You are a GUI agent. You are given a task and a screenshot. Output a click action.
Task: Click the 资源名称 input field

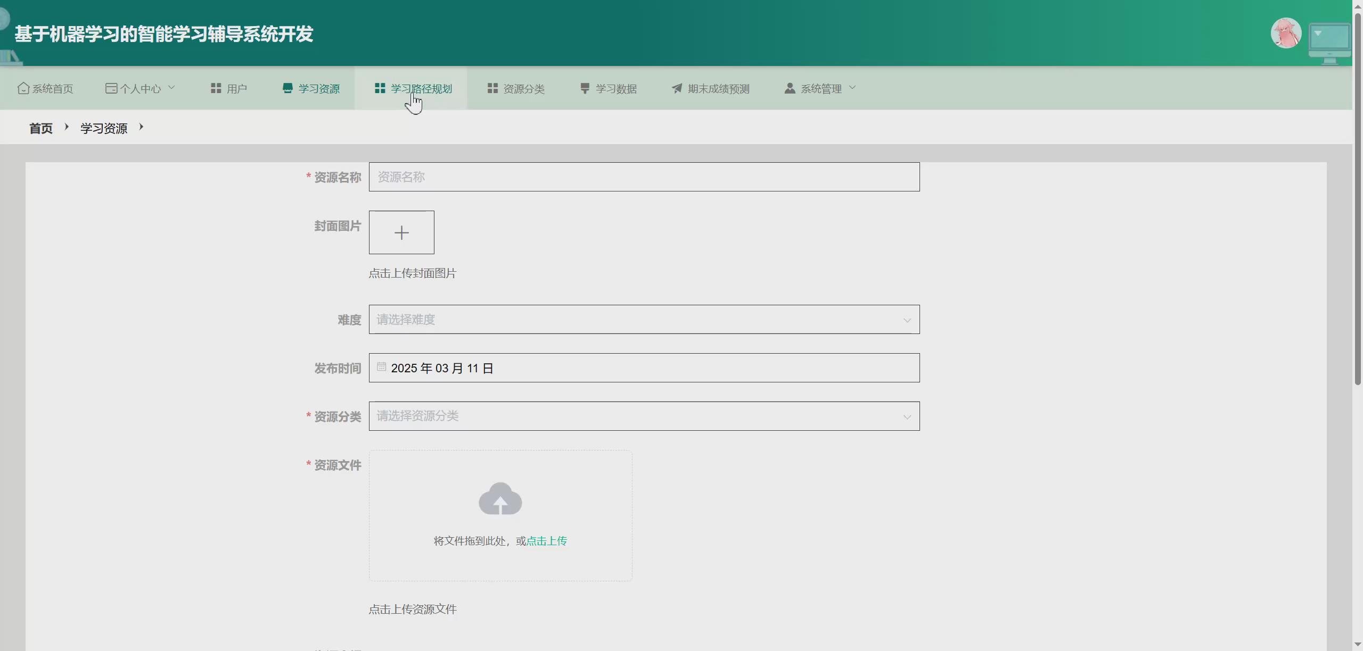(x=644, y=177)
